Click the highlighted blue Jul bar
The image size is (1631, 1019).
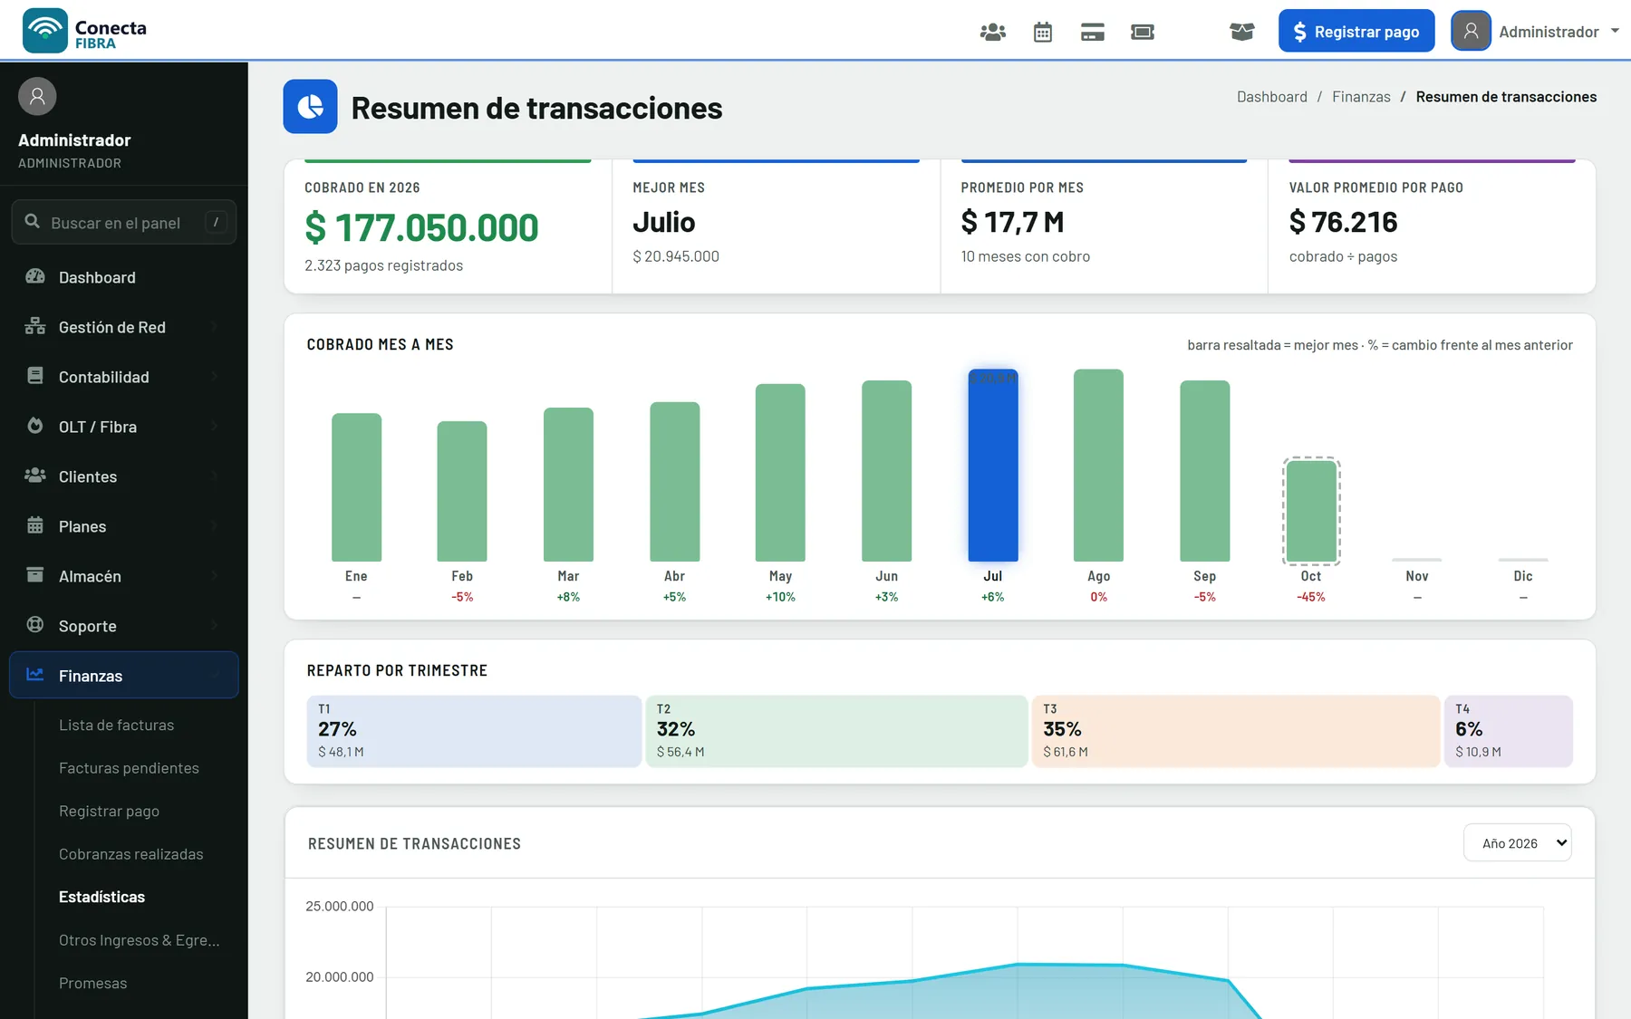(x=993, y=466)
